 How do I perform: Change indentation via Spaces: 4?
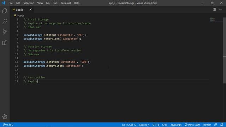(x=144, y=125)
